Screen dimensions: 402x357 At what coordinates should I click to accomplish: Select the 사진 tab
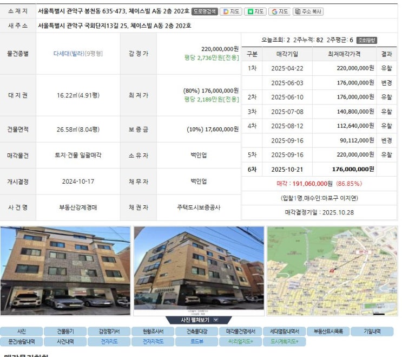pyautogui.click(x=22, y=332)
